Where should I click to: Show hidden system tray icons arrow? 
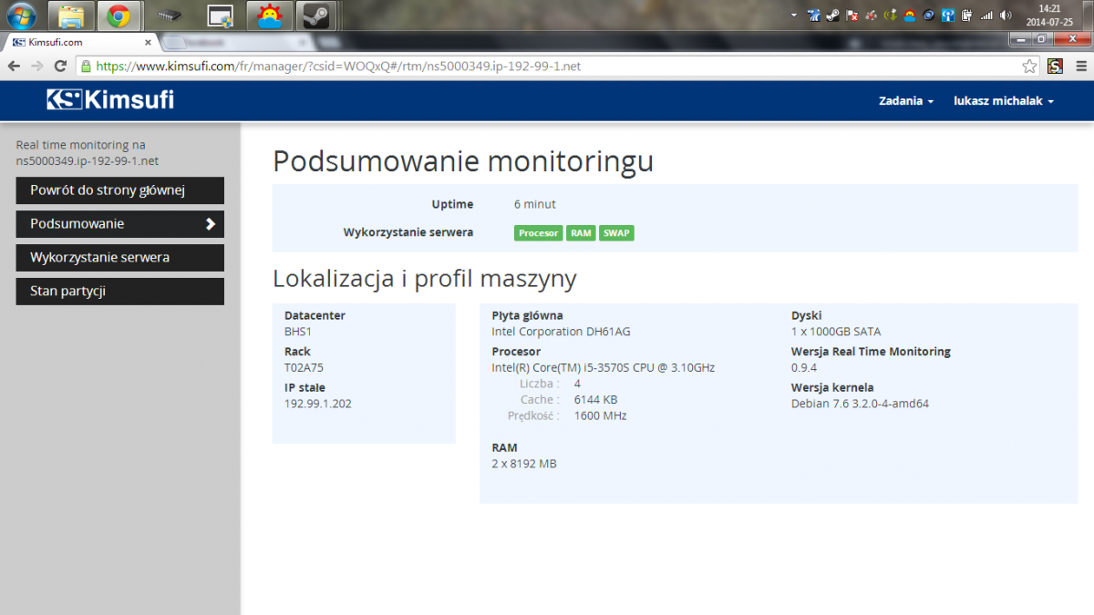point(794,15)
